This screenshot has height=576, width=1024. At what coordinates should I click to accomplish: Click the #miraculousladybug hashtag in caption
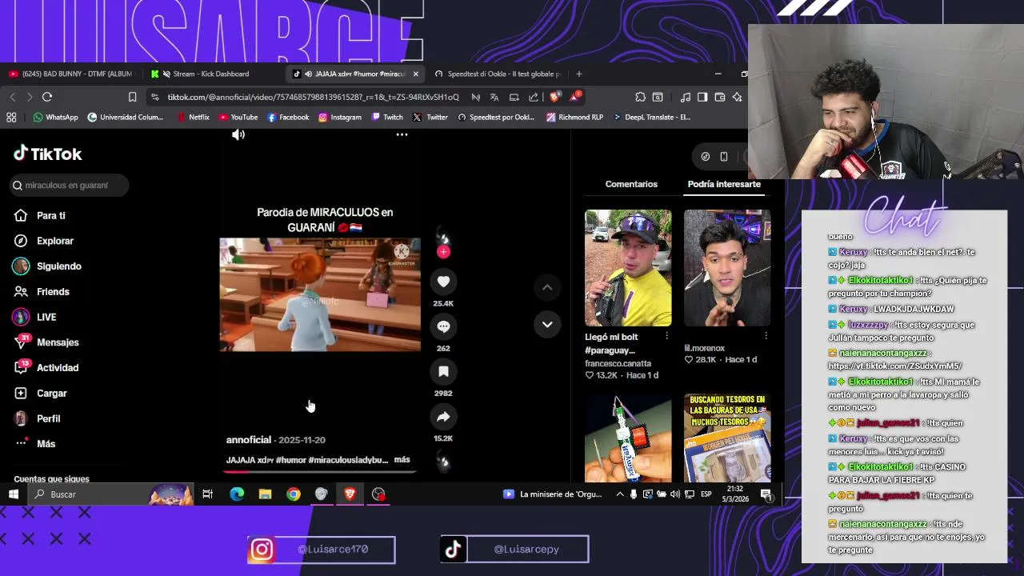coord(347,460)
